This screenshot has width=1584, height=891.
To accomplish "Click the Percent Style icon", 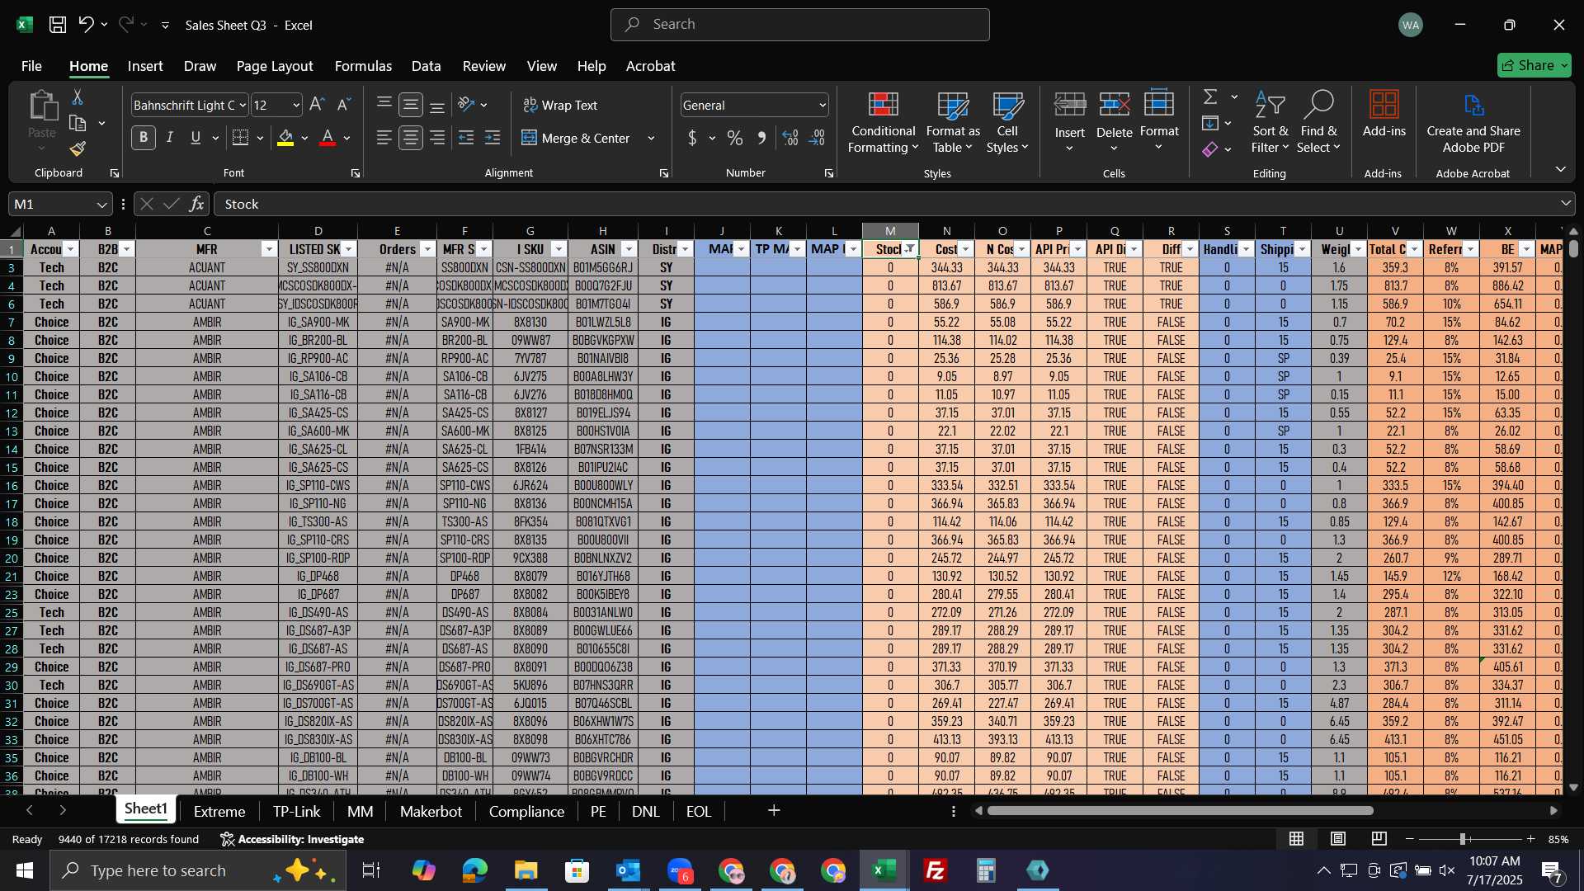I will pos(735,138).
